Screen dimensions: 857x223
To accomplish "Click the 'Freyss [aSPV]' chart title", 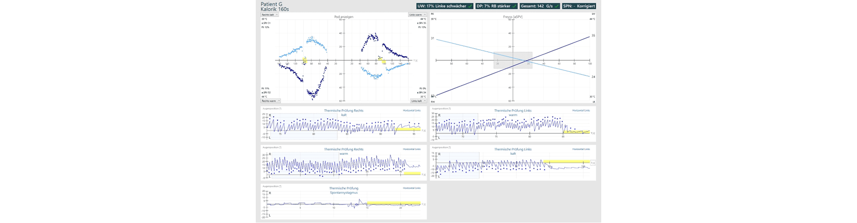I will click(x=512, y=17).
